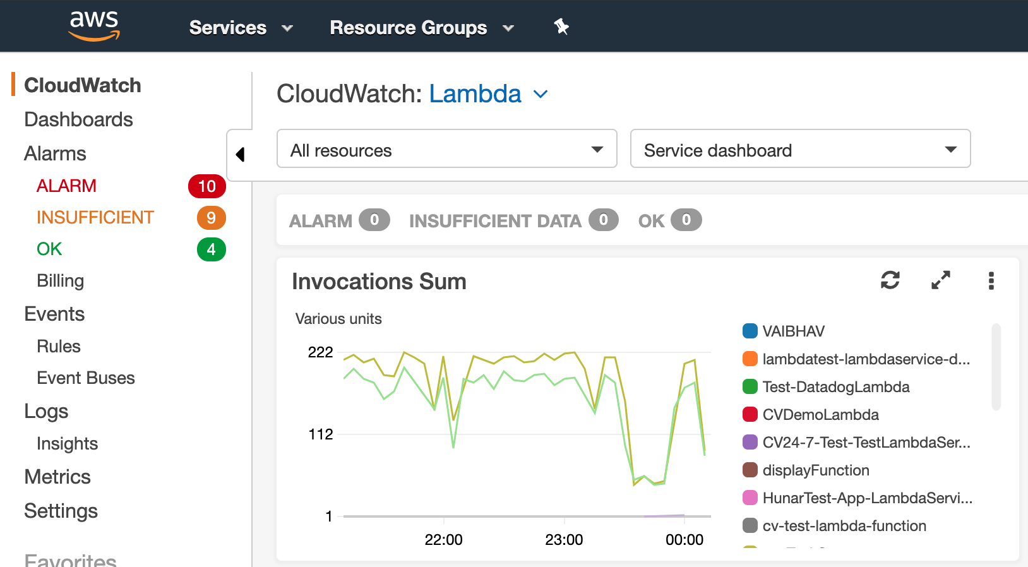Image resolution: width=1028 pixels, height=567 pixels.
Task: Open the Resource Groups dropdown
Action: coord(422,28)
